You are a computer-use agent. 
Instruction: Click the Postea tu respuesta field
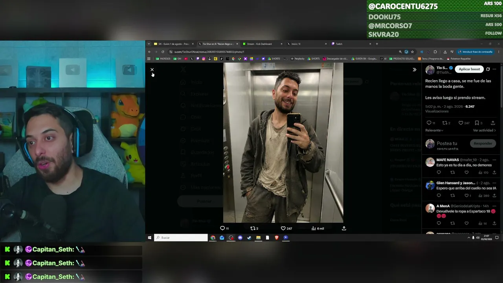coord(447,146)
